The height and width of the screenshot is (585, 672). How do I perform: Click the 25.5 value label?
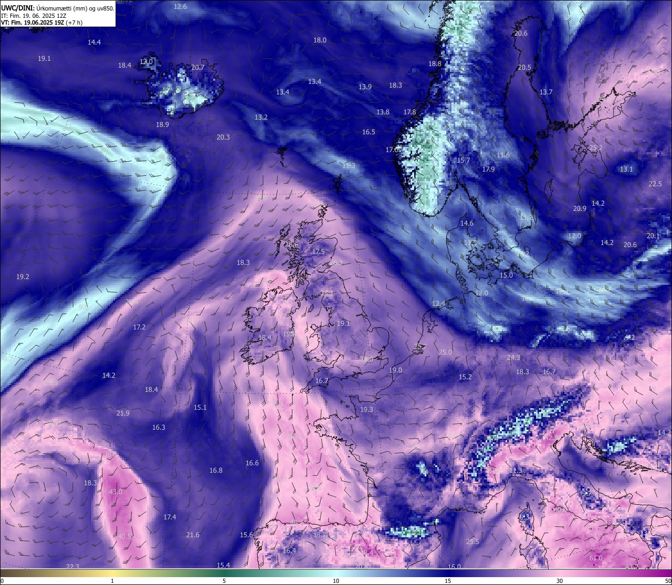(472, 541)
